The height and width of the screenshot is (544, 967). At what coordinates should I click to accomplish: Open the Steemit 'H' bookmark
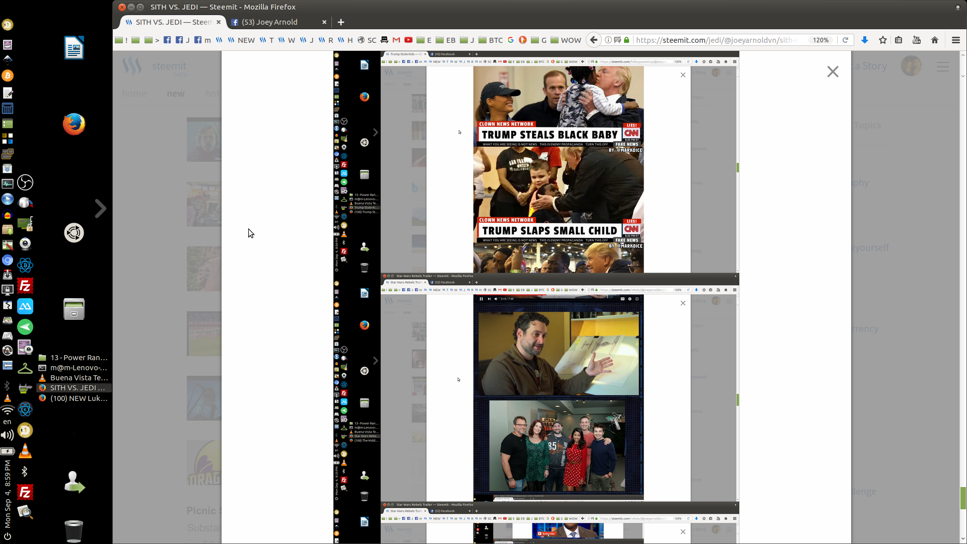pyautogui.click(x=345, y=40)
